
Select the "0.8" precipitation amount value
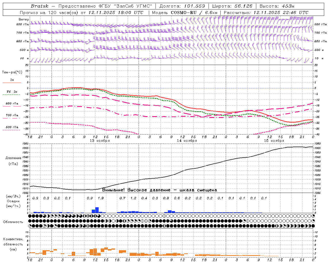point(166,198)
